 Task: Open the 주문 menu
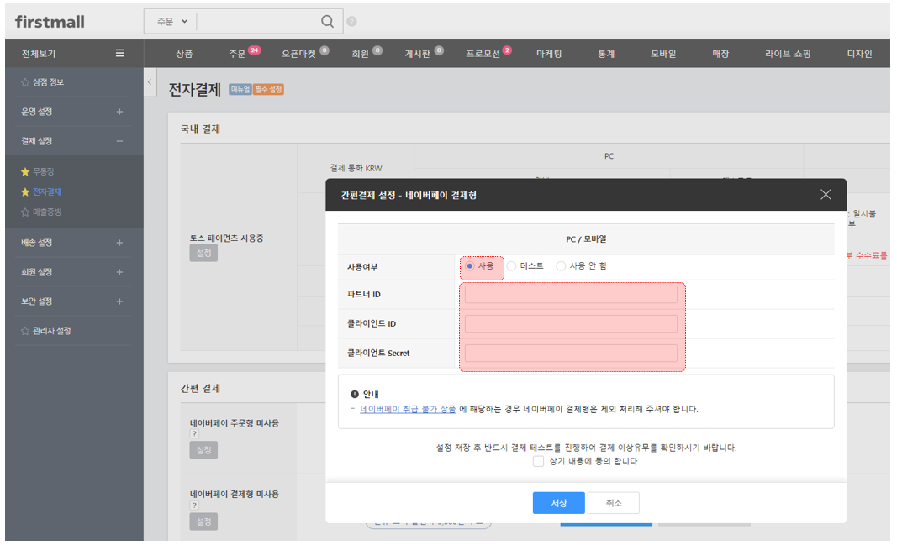237,54
